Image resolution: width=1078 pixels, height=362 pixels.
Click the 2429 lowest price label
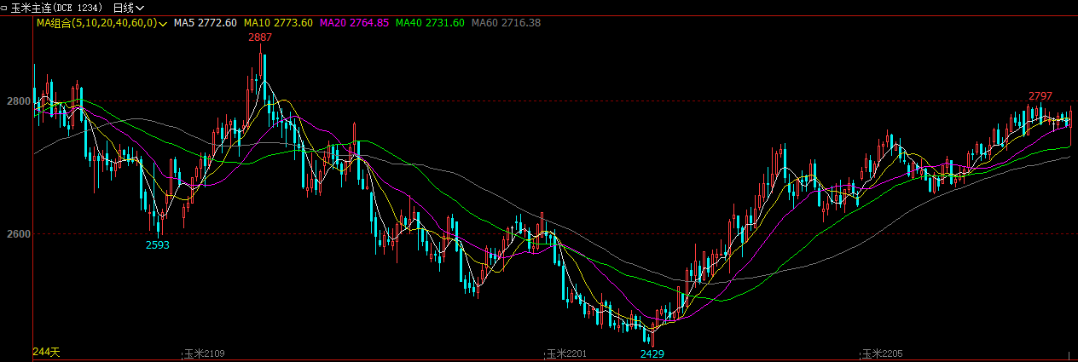[652, 353]
